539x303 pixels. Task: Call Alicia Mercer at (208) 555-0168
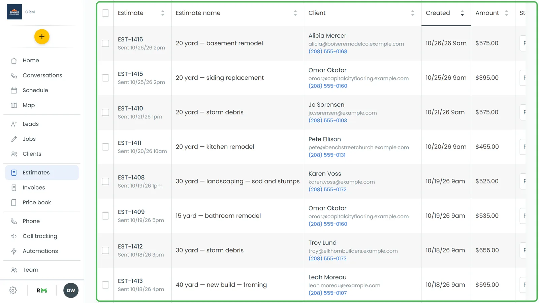point(328,52)
